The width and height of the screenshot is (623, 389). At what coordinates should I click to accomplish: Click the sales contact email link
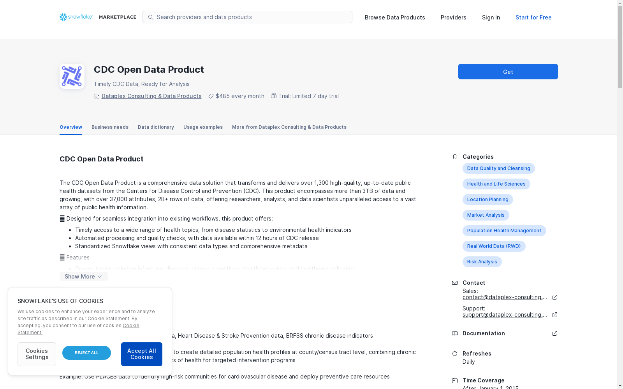505,297
